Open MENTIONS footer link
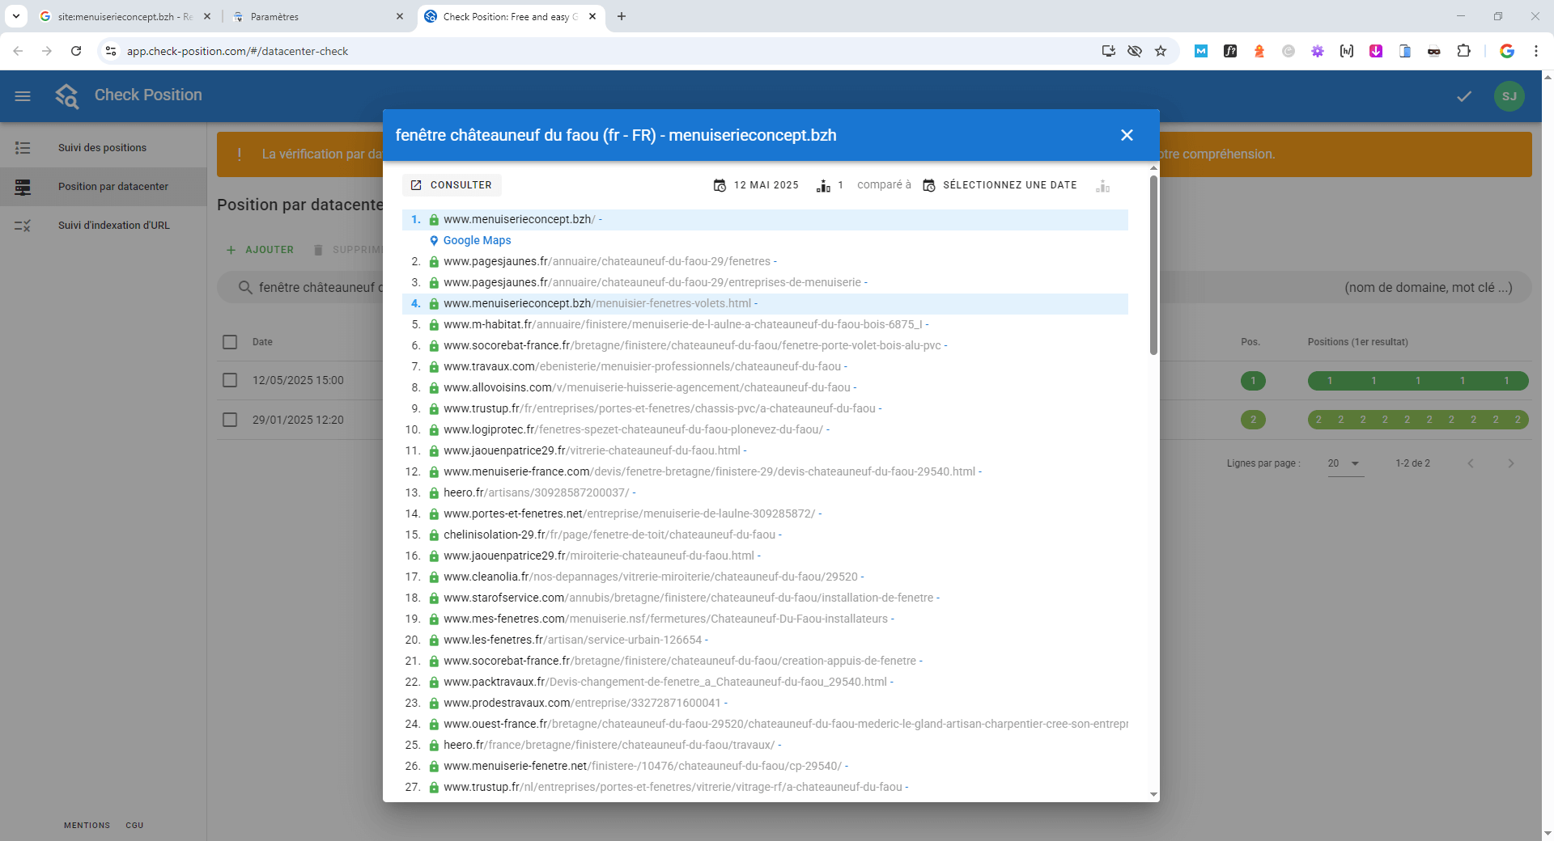The width and height of the screenshot is (1554, 841). [x=87, y=826]
